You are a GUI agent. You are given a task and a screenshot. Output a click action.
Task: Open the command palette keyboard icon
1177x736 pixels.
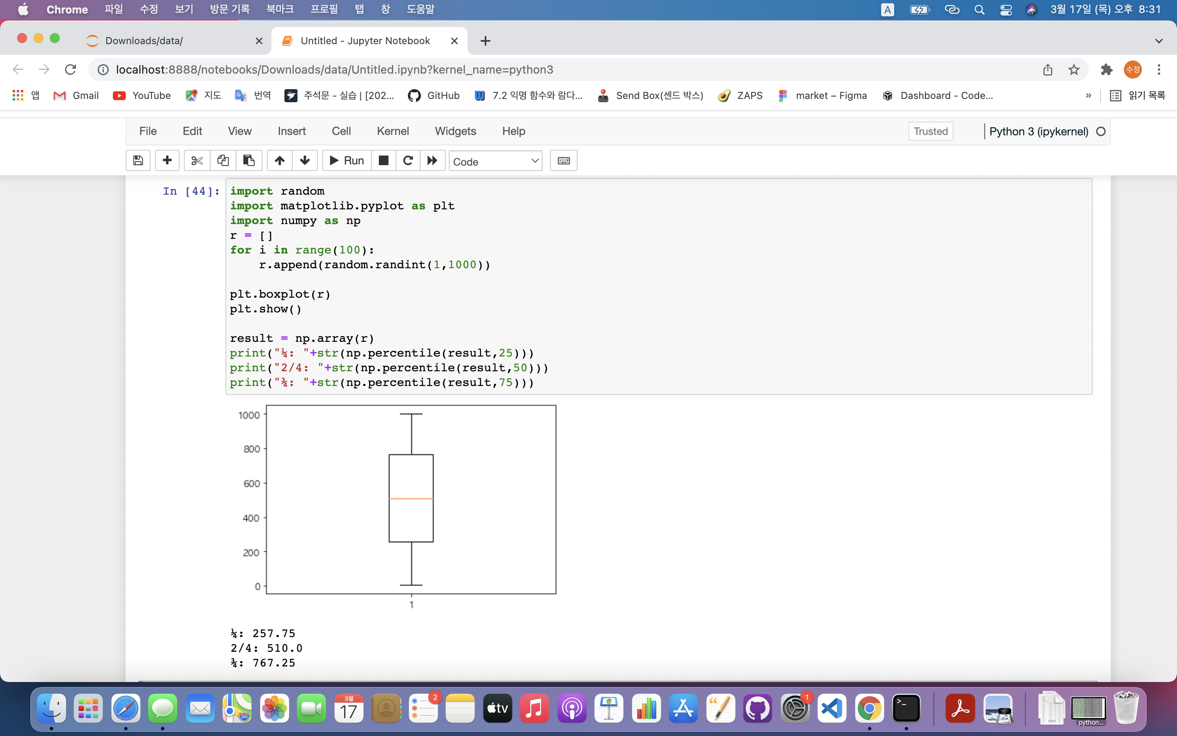(563, 161)
